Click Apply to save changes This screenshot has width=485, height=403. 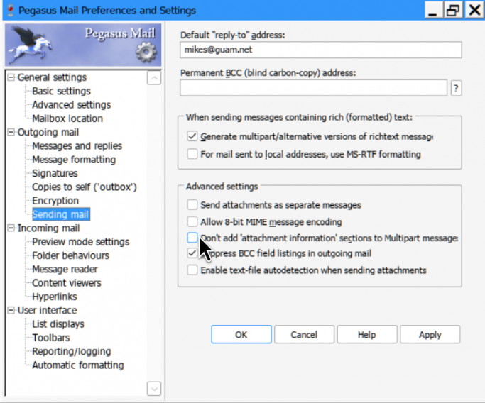pyautogui.click(x=430, y=334)
